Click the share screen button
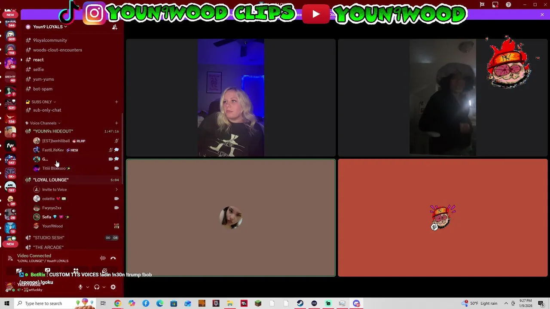 click(47, 271)
